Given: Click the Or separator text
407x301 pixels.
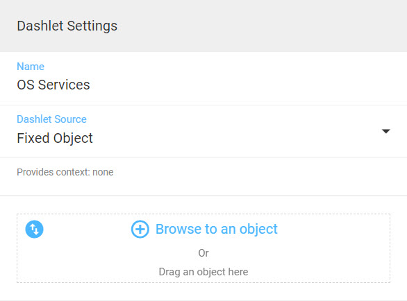Looking at the screenshot, I should (x=203, y=253).
